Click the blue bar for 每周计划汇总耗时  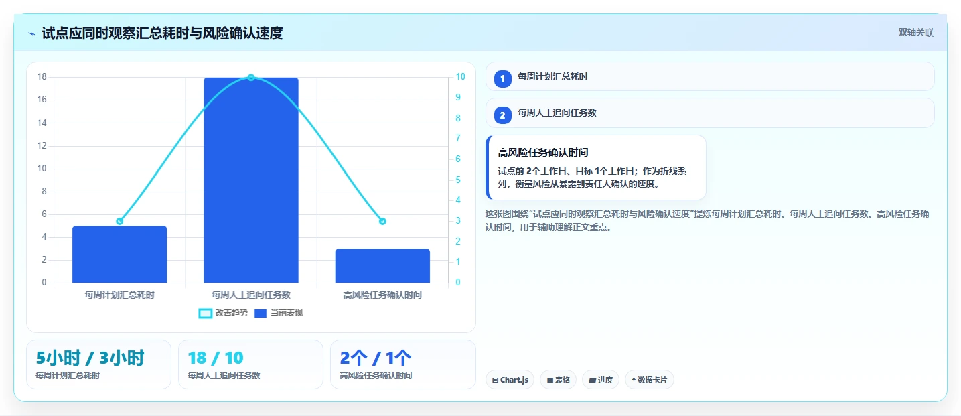[x=119, y=254]
